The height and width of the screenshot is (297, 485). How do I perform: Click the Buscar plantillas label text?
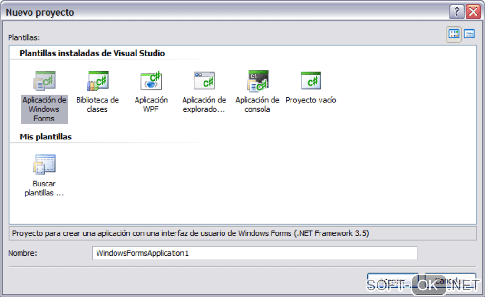pyautogui.click(x=44, y=188)
